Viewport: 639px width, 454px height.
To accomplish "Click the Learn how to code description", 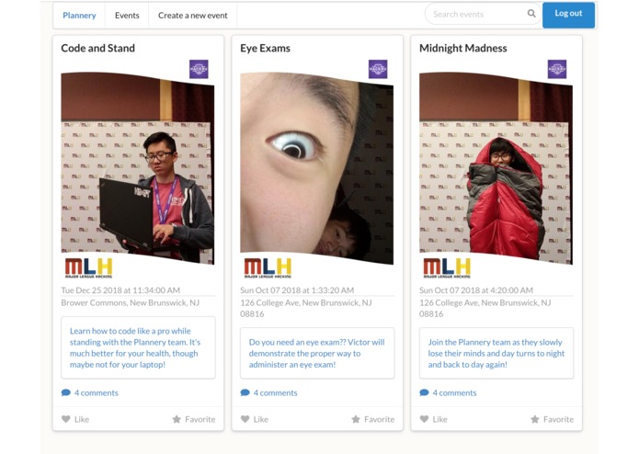I will point(138,347).
